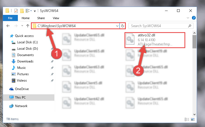The height and width of the screenshot is (127, 205).
Task: Open the File menu
Action: [10, 18]
